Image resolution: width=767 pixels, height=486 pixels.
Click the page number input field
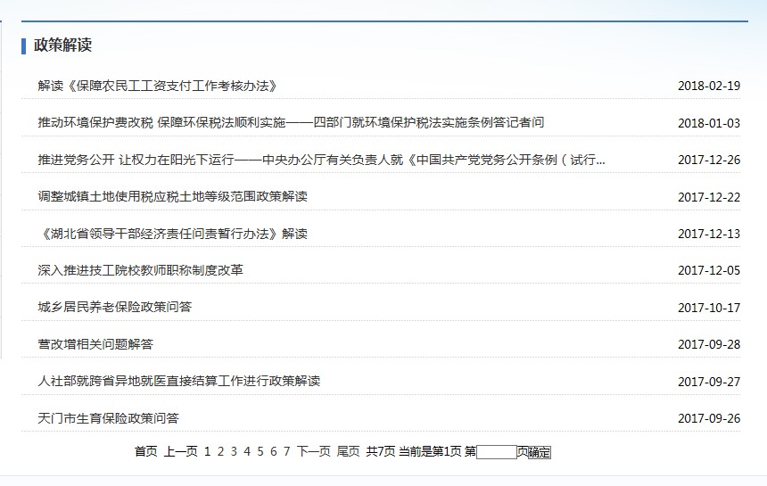point(496,452)
